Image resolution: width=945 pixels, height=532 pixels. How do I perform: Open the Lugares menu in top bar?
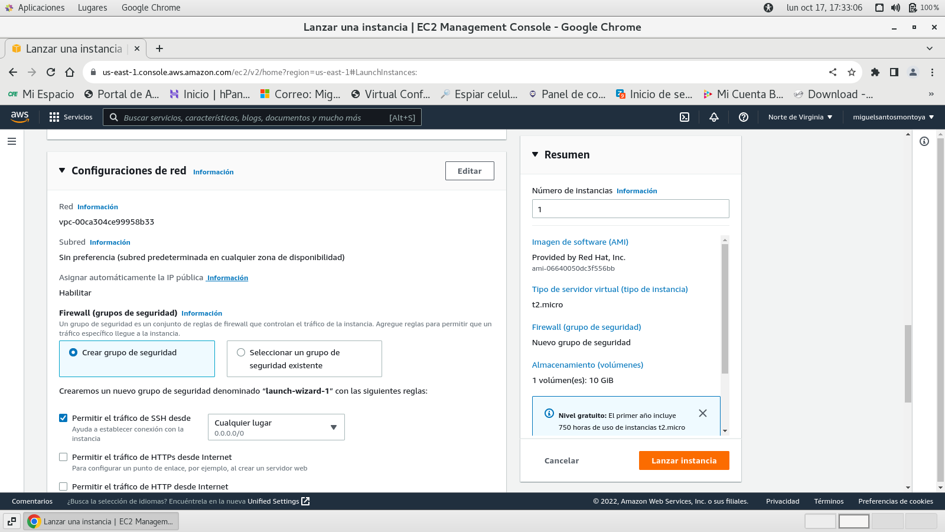coord(92,8)
